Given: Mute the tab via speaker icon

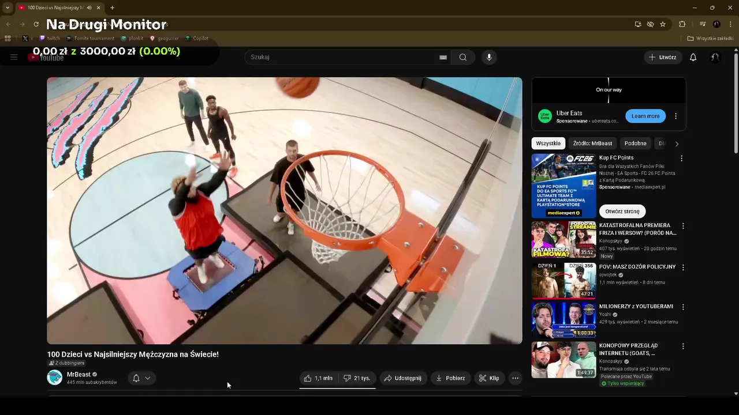Looking at the screenshot, I should pos(89,7).
